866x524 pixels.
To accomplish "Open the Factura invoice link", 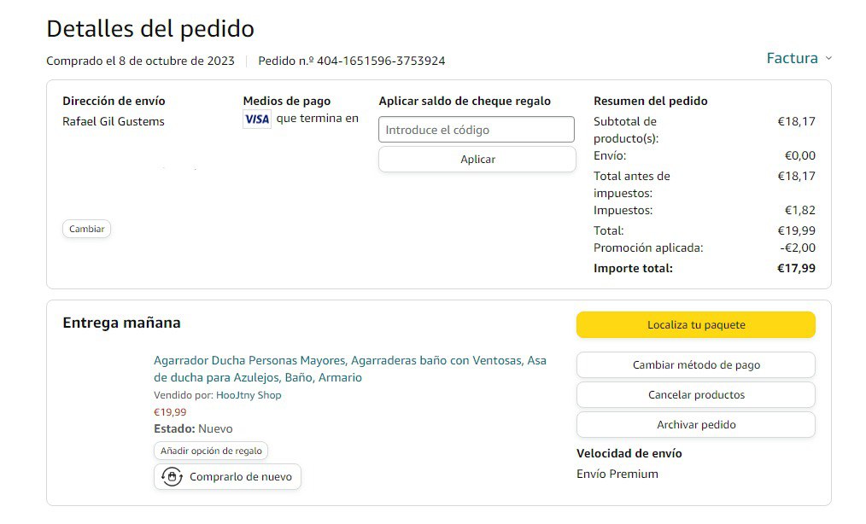I will coord(792,59).
